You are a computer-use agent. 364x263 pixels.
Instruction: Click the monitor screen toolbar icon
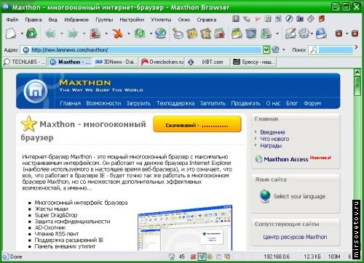point(251,33)
